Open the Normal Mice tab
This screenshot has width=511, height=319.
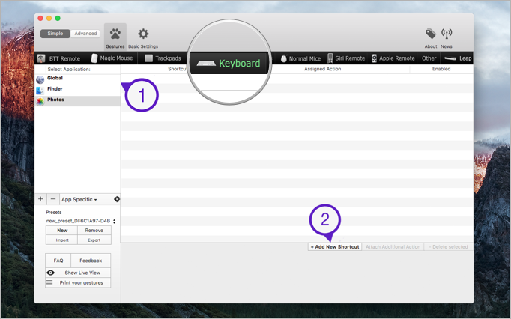300,58
